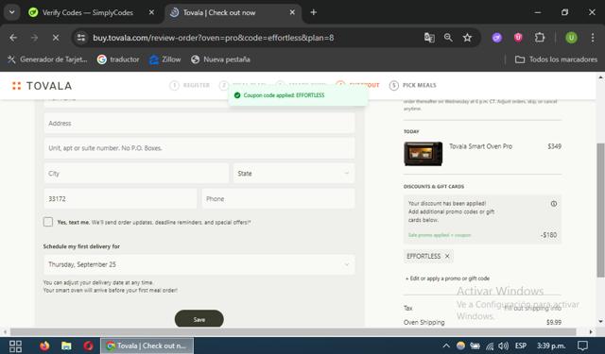Open Firefox from the taskbar
The image size is (605, 354).
(x=44, y=346)
